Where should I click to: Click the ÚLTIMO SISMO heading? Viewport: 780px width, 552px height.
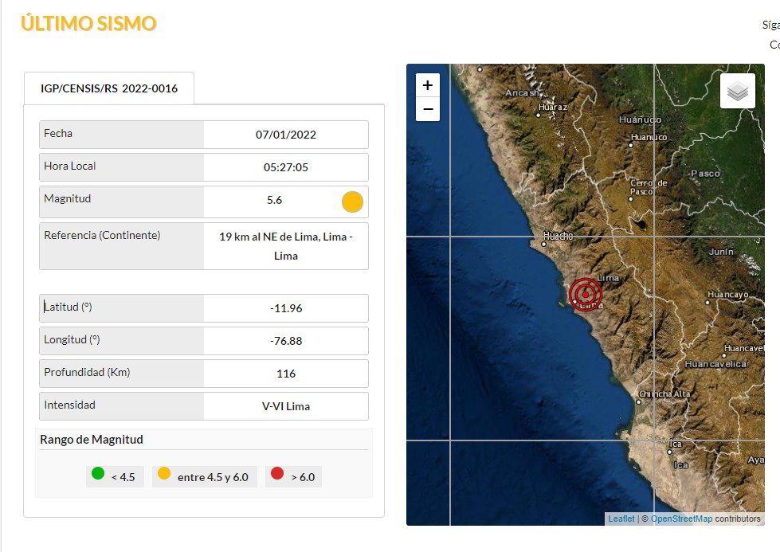tap(88, 23)
